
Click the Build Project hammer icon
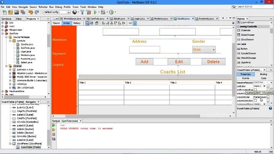point(82,12)
